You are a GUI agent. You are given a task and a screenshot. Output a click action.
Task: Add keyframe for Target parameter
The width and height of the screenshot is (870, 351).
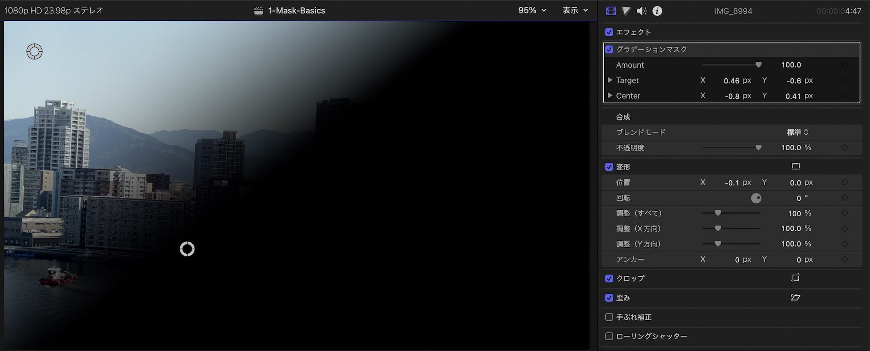point(845,80)
